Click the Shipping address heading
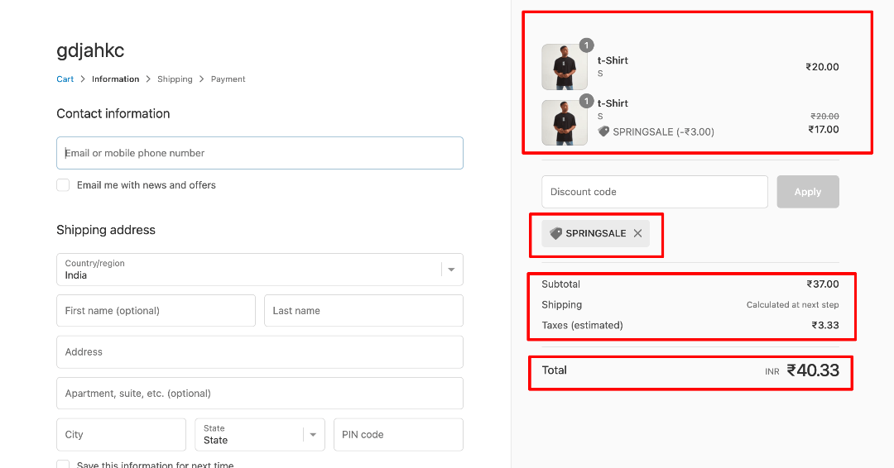Screen dimensions: 894x468 (x=105, y=230)
